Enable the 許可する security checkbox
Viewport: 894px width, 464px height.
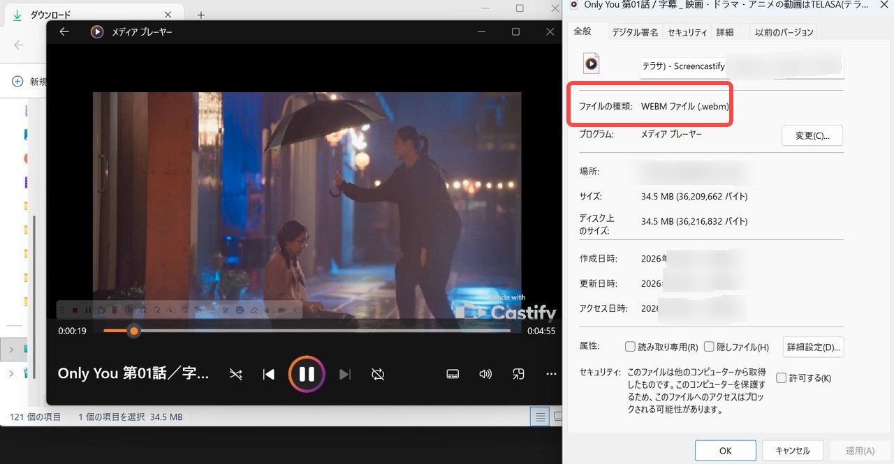pos(780,377)
